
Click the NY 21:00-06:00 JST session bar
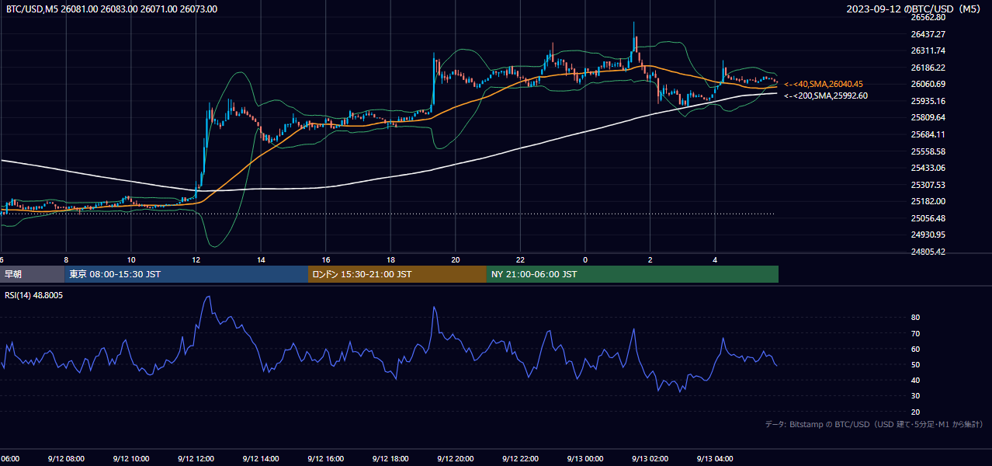(633, 274)
